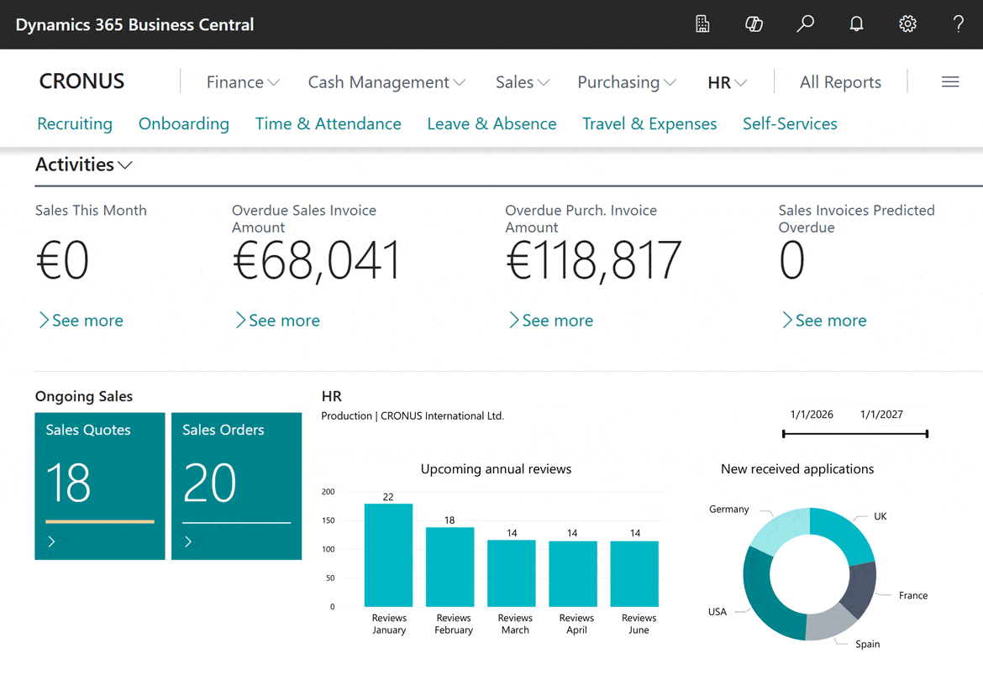Viewport: 983px width, 695px height.
Task: Expand the Sales menu
Action: click(x=523, y=82)
